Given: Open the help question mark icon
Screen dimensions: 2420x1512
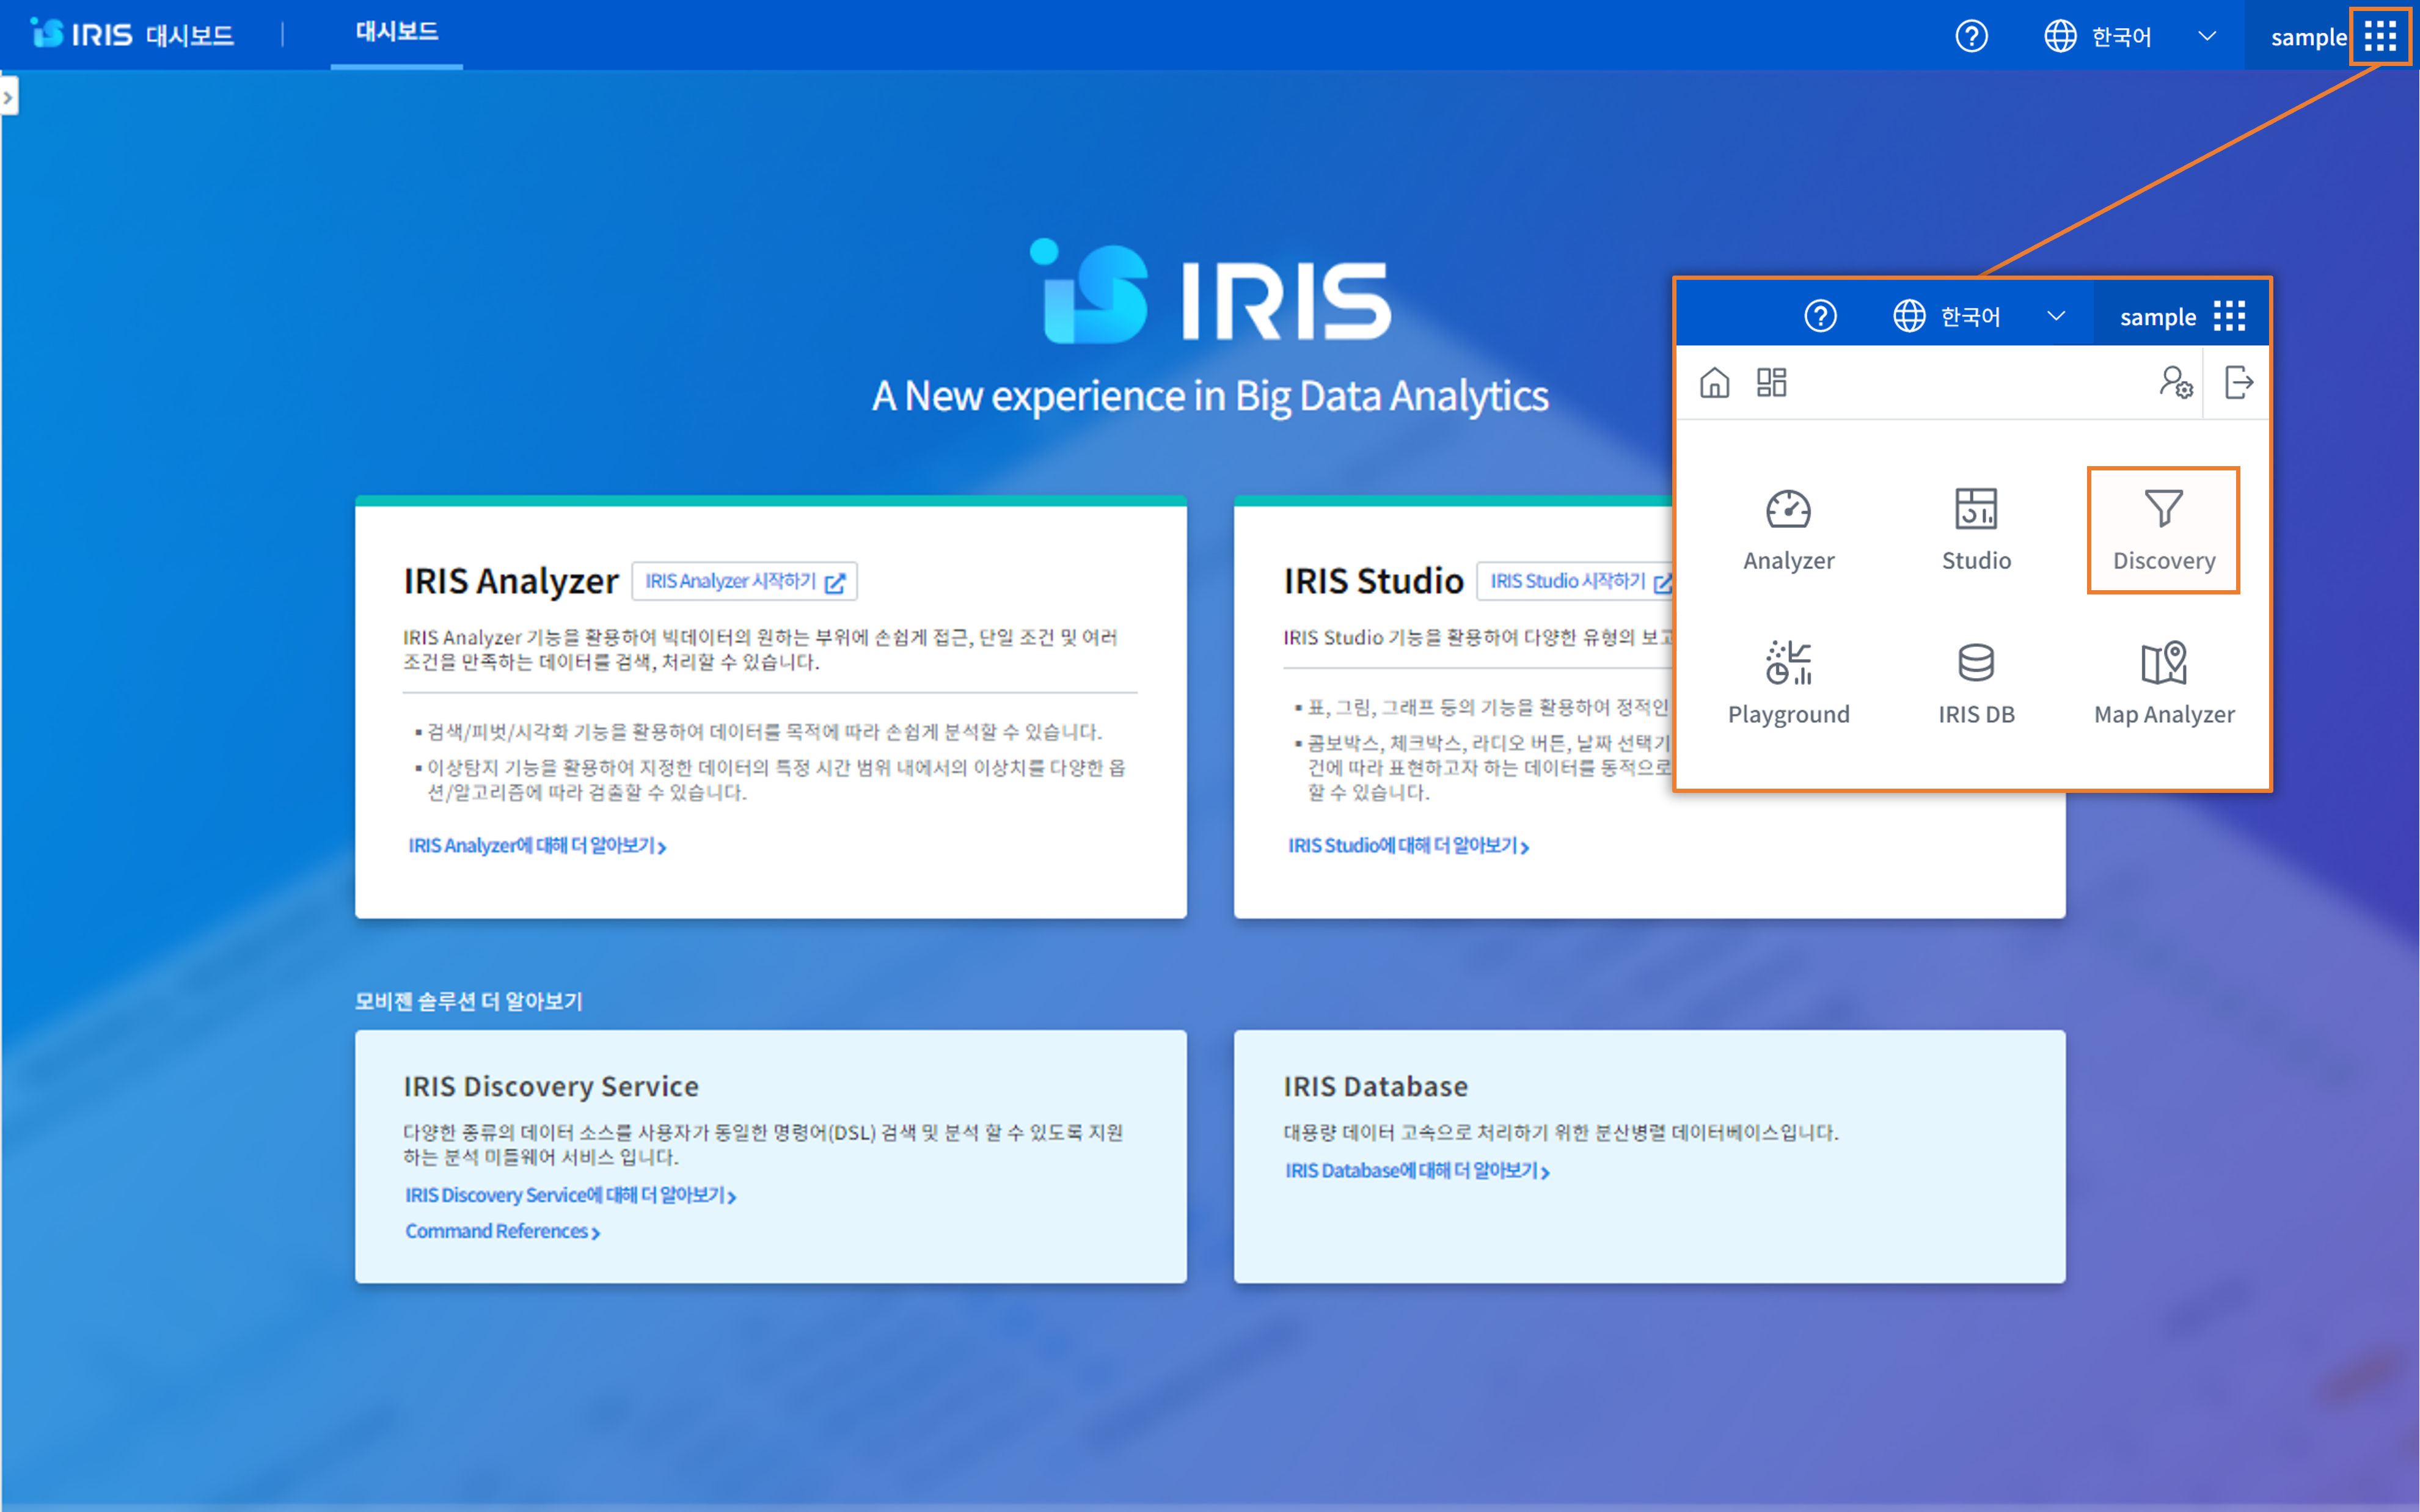Looking at the screenshot, I should click(1971, 36).
